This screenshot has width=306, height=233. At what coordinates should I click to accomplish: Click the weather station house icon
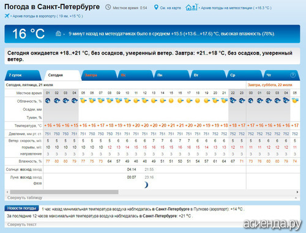192,7
